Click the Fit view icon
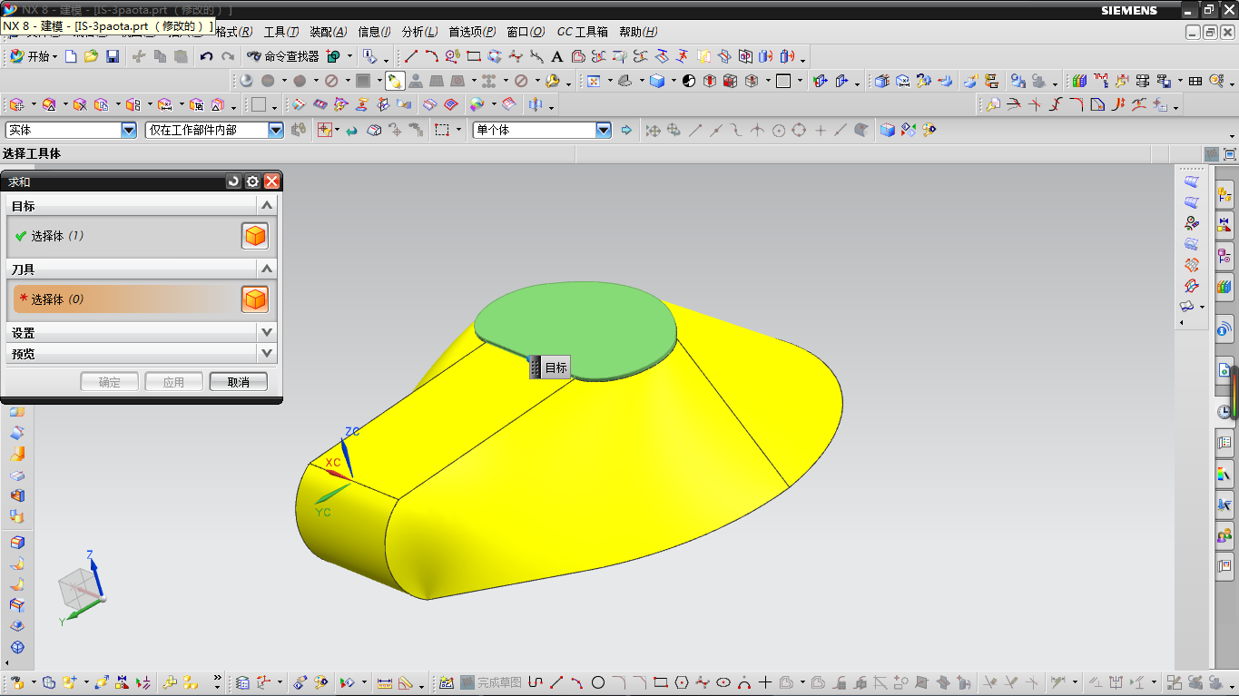 point(594,81)
